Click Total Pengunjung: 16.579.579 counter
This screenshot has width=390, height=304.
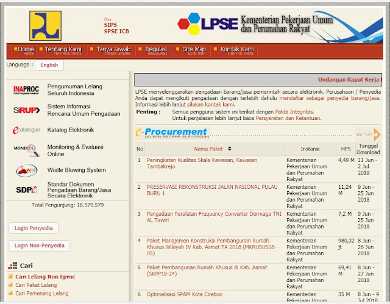click(x=68, y=205)
